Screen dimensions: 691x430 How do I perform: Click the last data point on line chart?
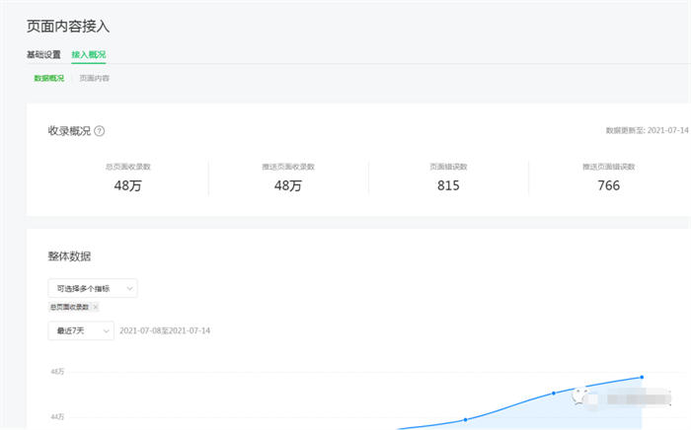pyautogui.click(x=642, y=377)
